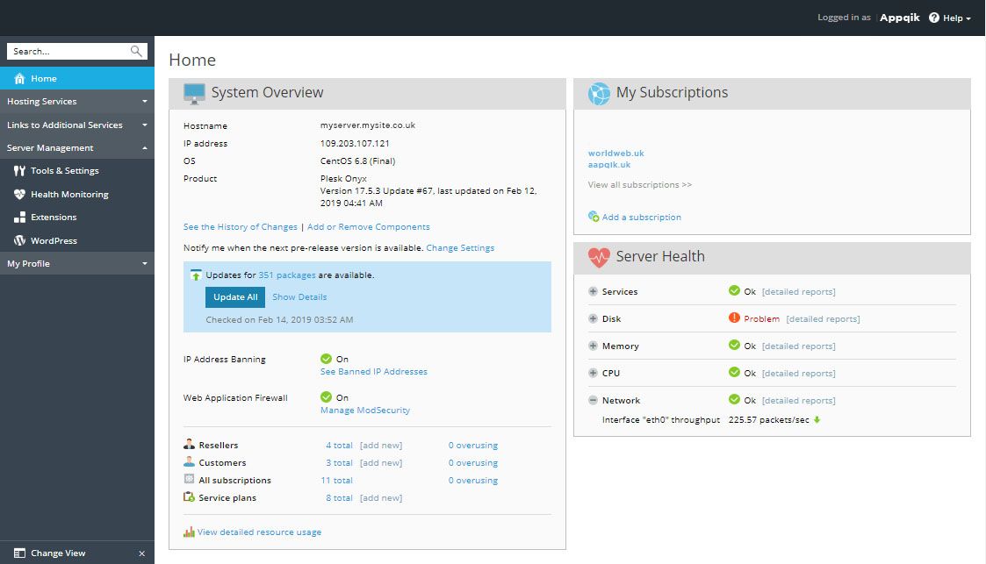Expand the Services health row
Screen dimensions: 986x564
tap(593, 292)
